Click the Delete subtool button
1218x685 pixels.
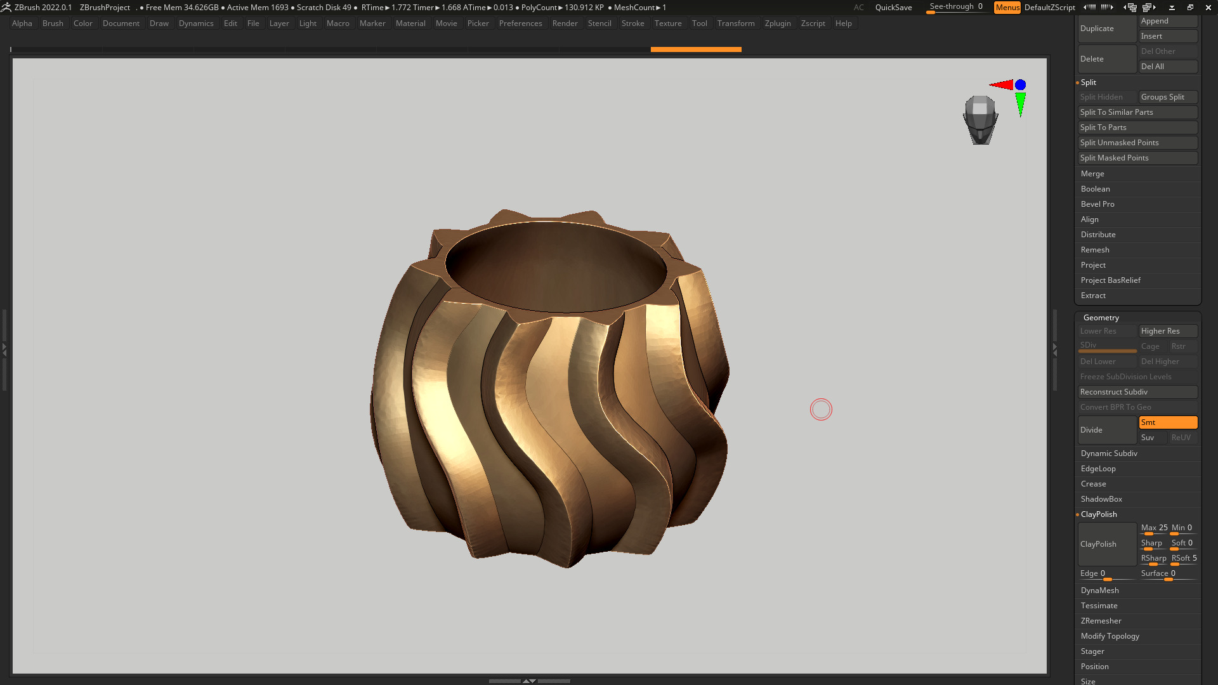1107,59
